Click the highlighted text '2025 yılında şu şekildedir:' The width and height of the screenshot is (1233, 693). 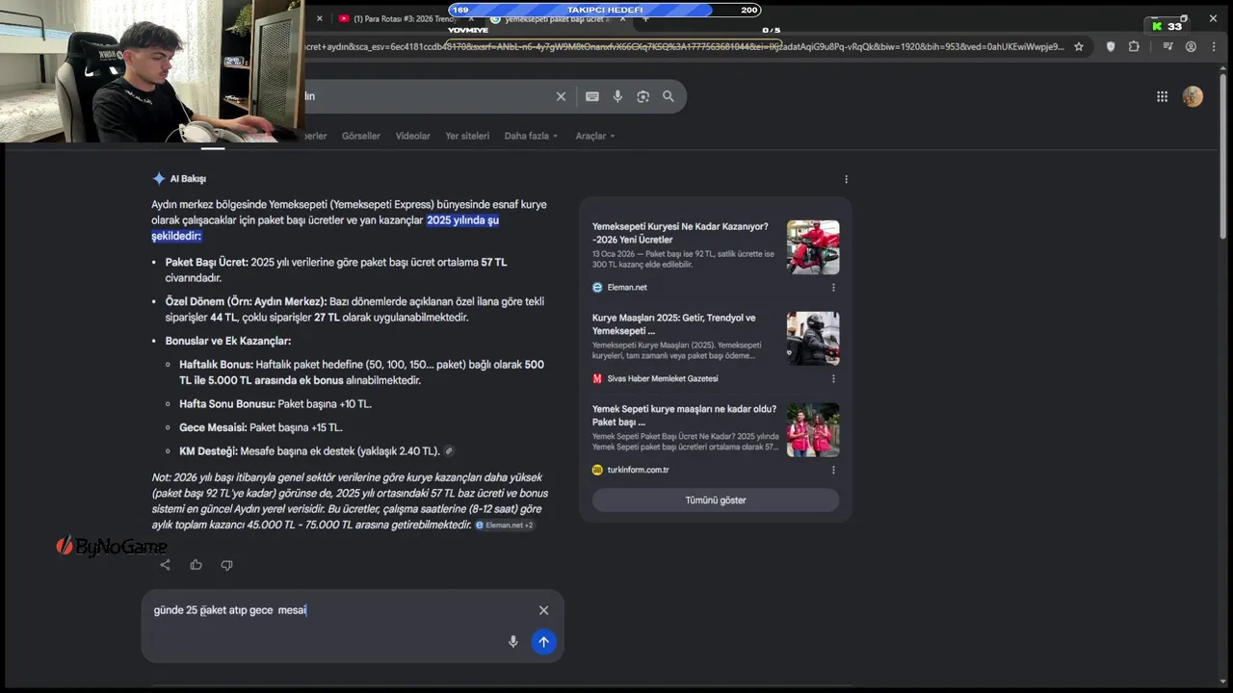click(325, 228)
